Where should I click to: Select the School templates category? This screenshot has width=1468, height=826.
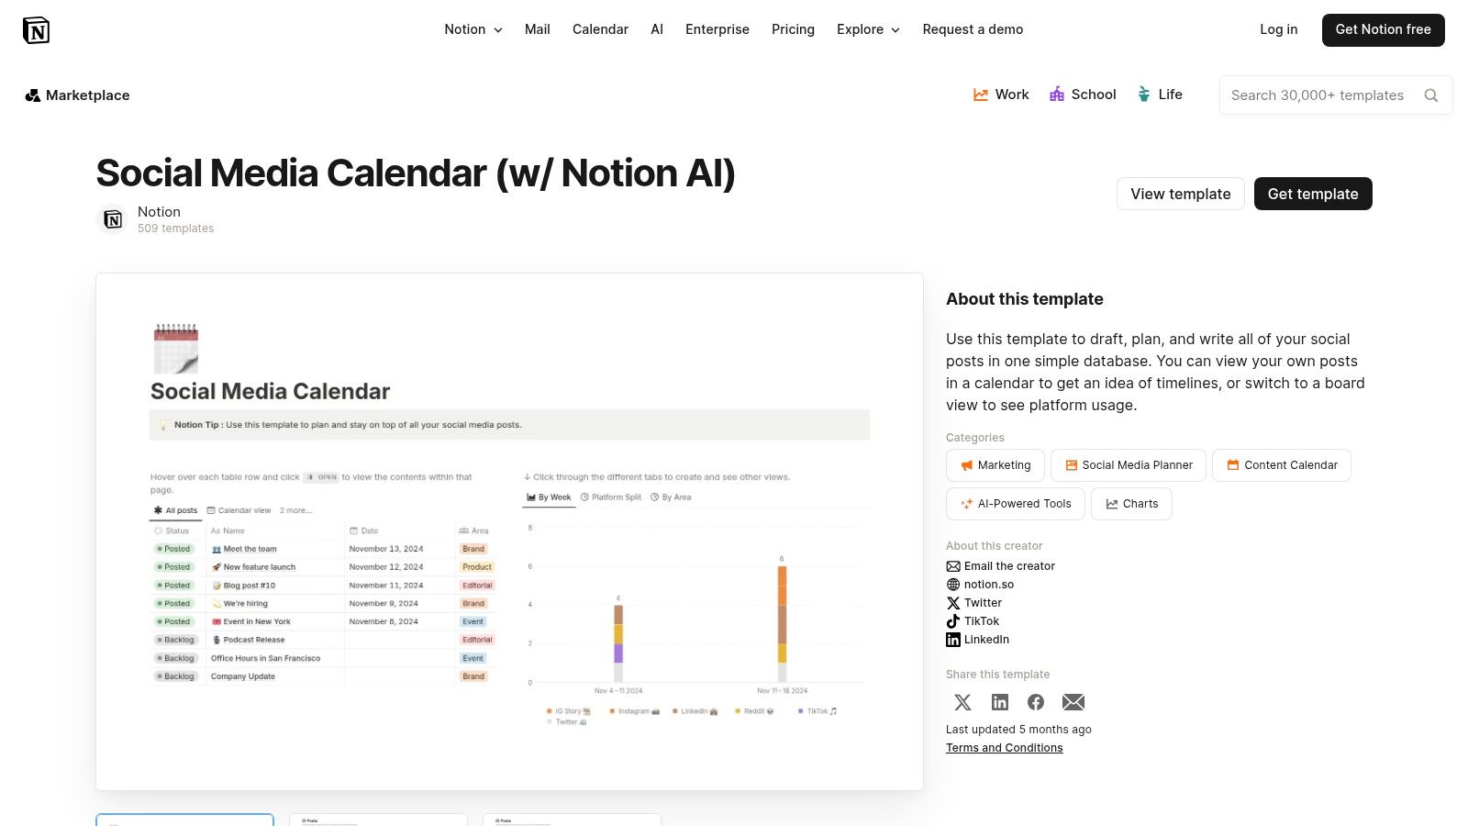(x=1083, y=95)
